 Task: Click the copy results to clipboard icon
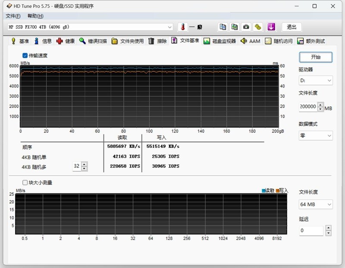click(x=223, y=27)
